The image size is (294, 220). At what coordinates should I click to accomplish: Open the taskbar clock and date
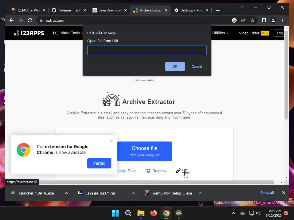coord(274,213)
